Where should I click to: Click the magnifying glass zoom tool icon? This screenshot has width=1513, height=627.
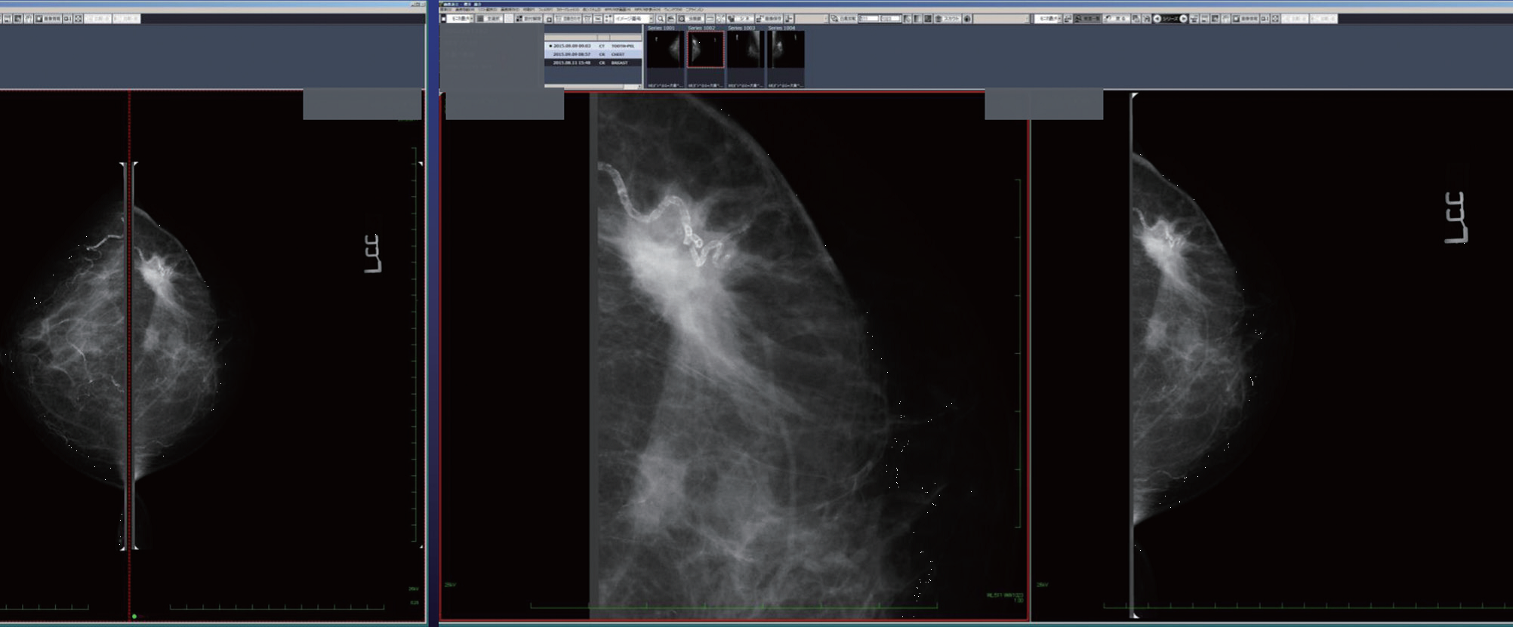coord(660,19)
